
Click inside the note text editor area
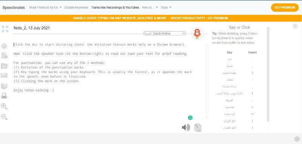pos(109,80)
